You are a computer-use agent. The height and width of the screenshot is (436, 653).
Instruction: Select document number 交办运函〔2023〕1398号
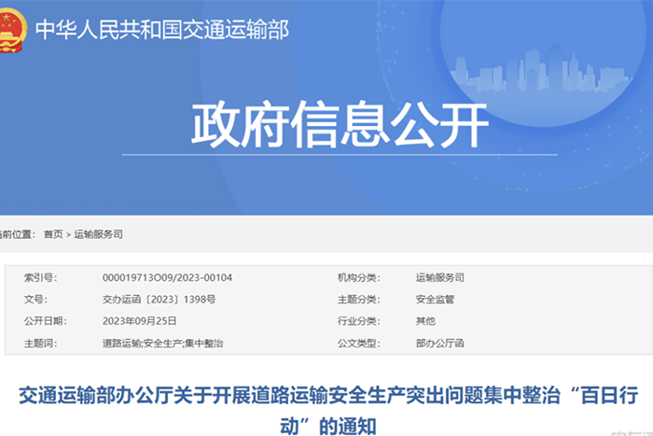[x=160, y=300]
